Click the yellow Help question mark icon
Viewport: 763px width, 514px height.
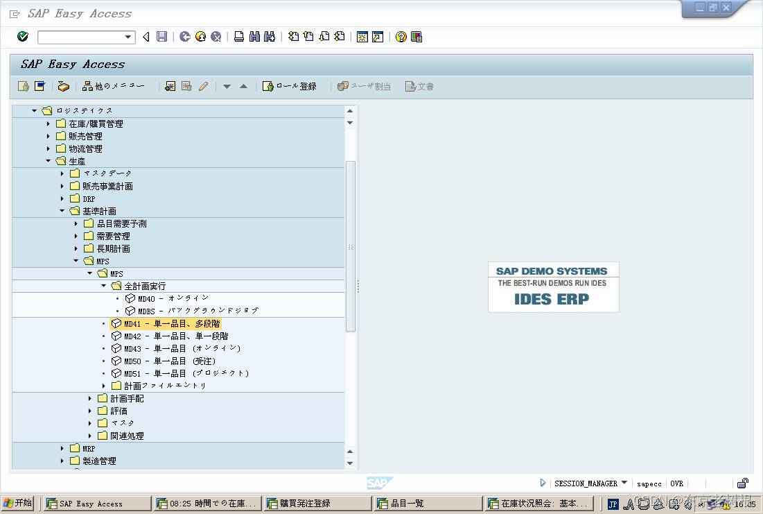[401, 37]
